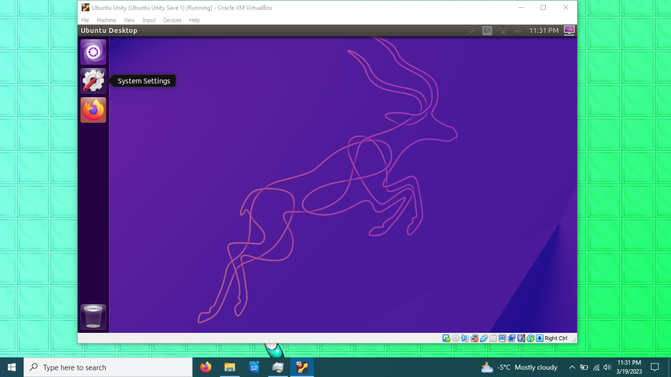Open the En keyboard layout indicator
Viewport: 671px width, 377px height.
tap(487, 31)
